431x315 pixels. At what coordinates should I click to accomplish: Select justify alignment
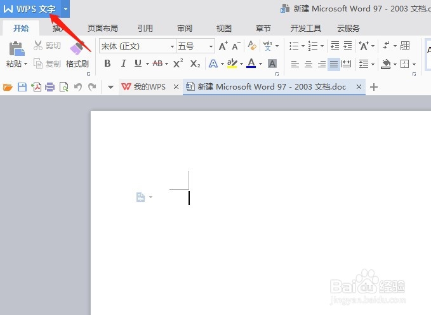coord(334,64)
